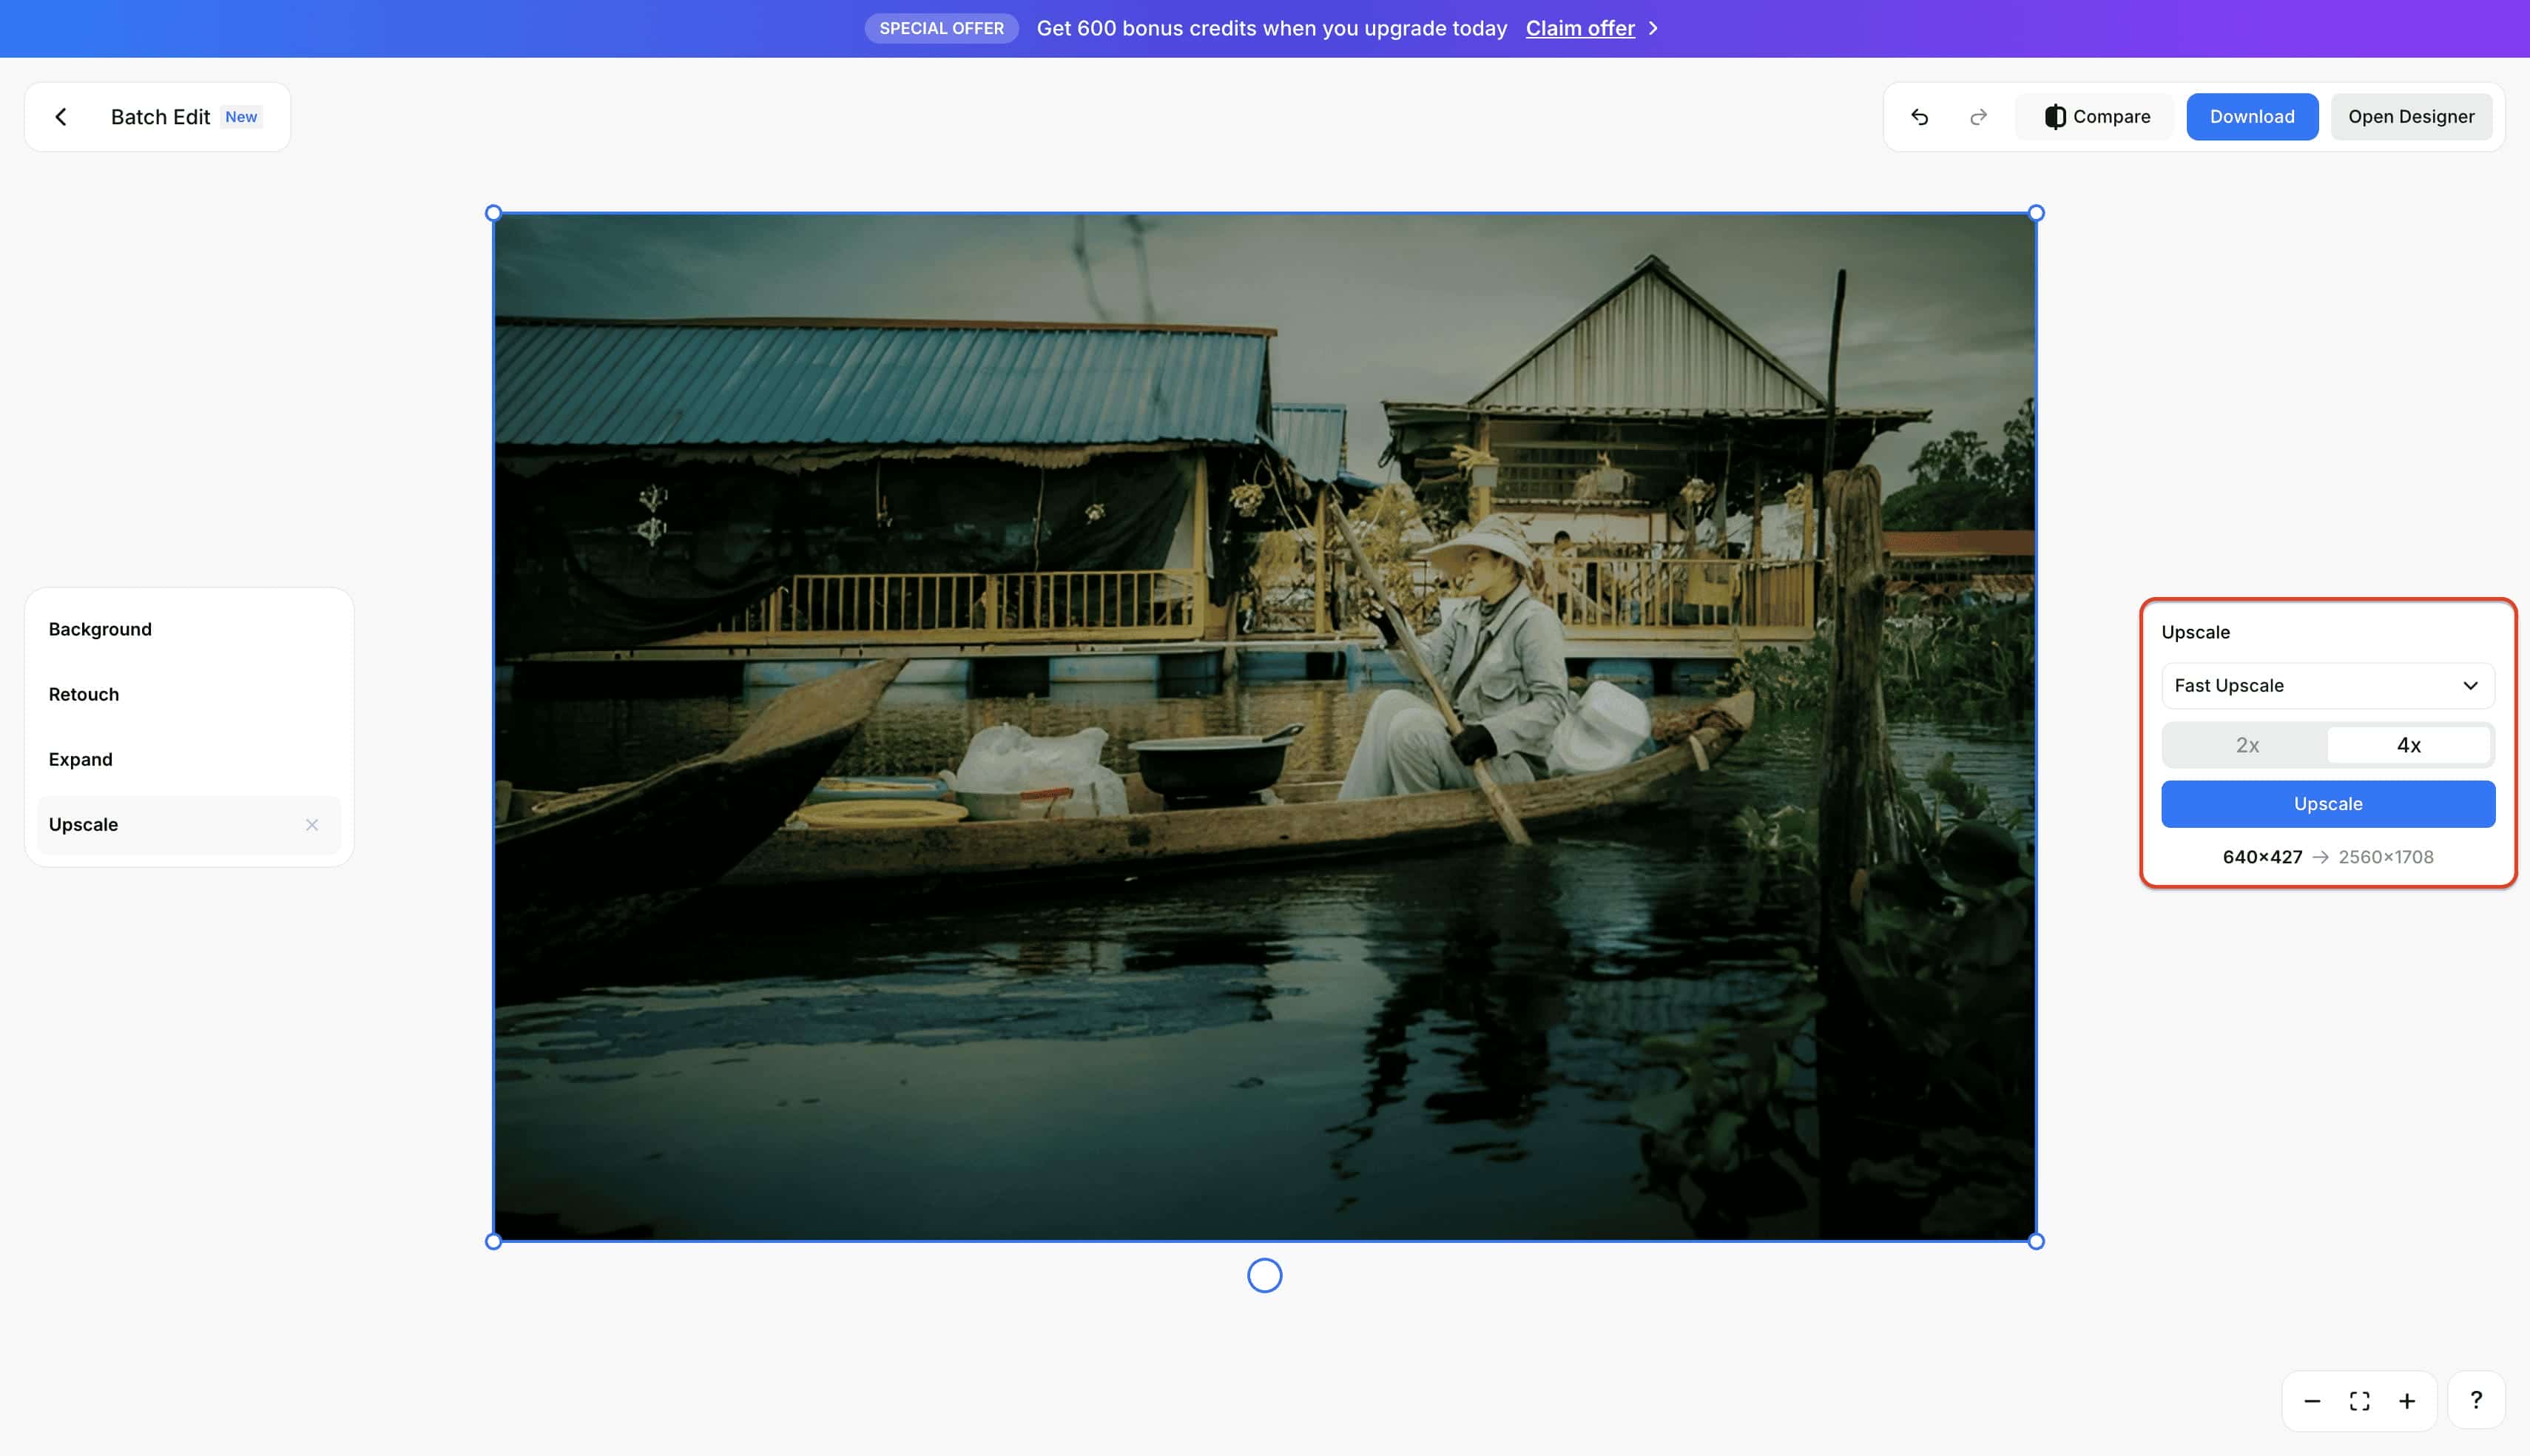
Task: Click the top-left corner resize handle
Action: (x=493, y=213)
